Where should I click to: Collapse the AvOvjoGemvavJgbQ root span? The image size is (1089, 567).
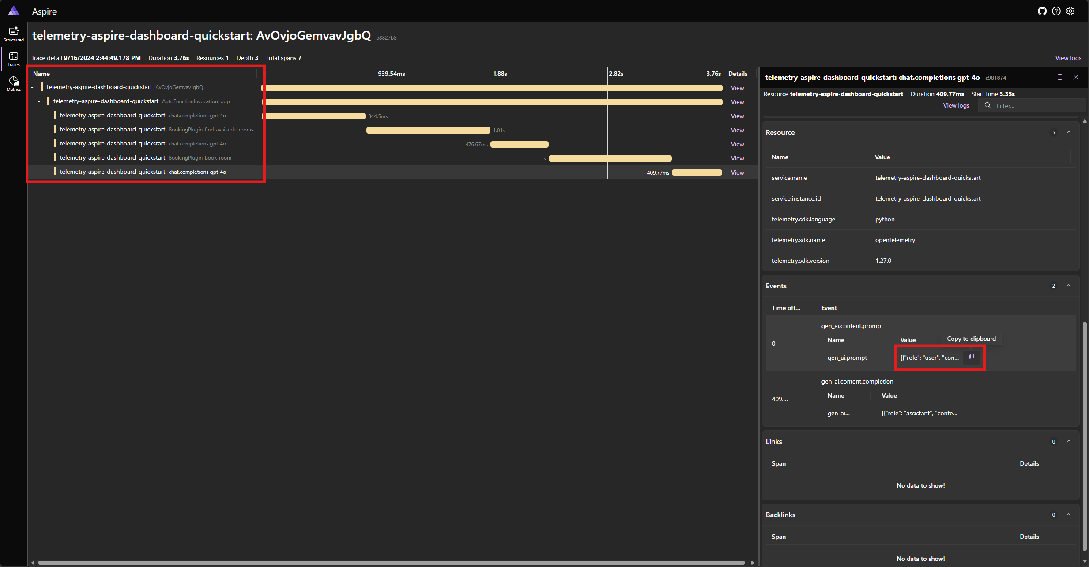click(x=32, y=87)
